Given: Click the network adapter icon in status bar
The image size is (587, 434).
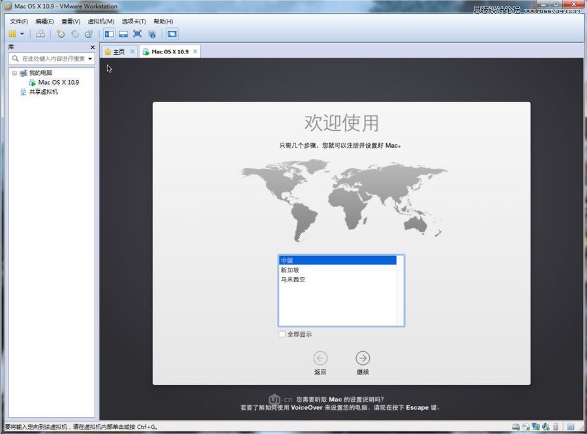Looking at the screenshot, I should [535, 427].
